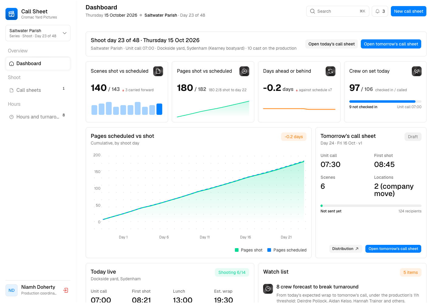Click the Shooting 6/14 status badge

(232, 272)
